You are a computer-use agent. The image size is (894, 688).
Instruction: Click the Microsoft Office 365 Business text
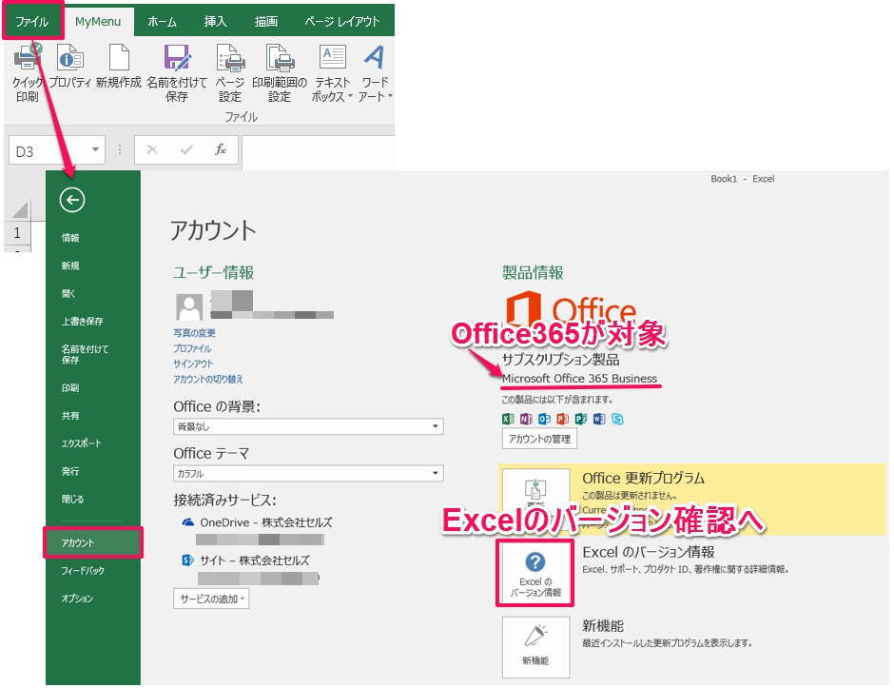(x=579, y=378)
